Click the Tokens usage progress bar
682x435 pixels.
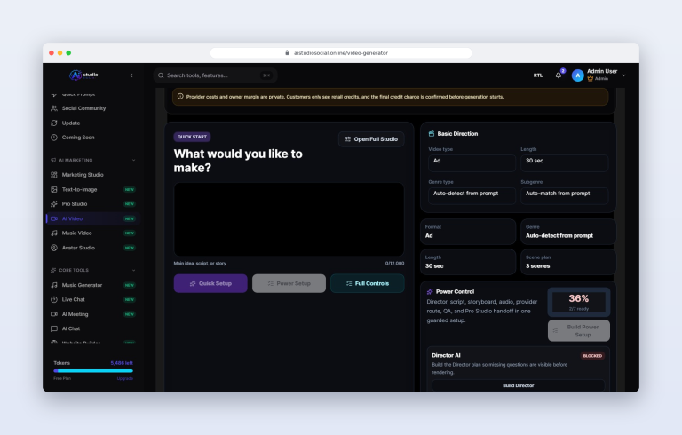[x=93, y=371]
